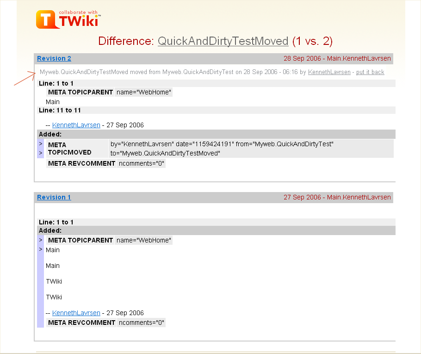Image resolution: width=421 pixels, height=354 pixels.
Task: Click the '27 Sep 2006 - Main.KennethLavrsen' header text
Action: tap(337, 197)
